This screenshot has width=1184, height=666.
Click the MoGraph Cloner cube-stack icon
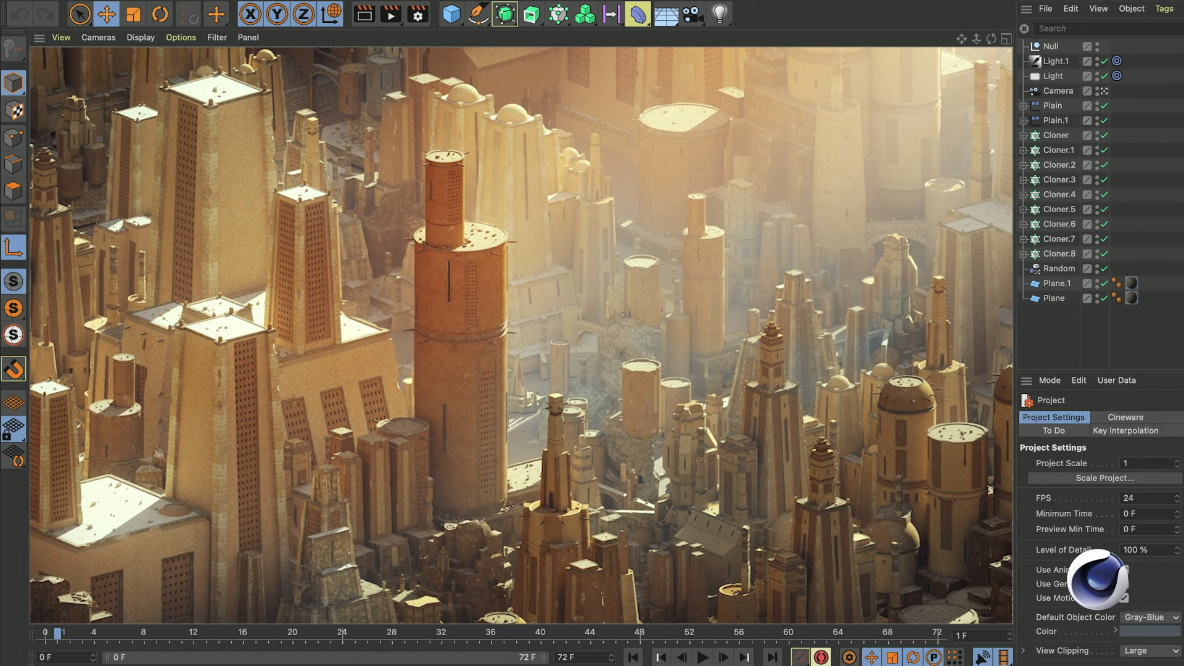tap(585, 14)
